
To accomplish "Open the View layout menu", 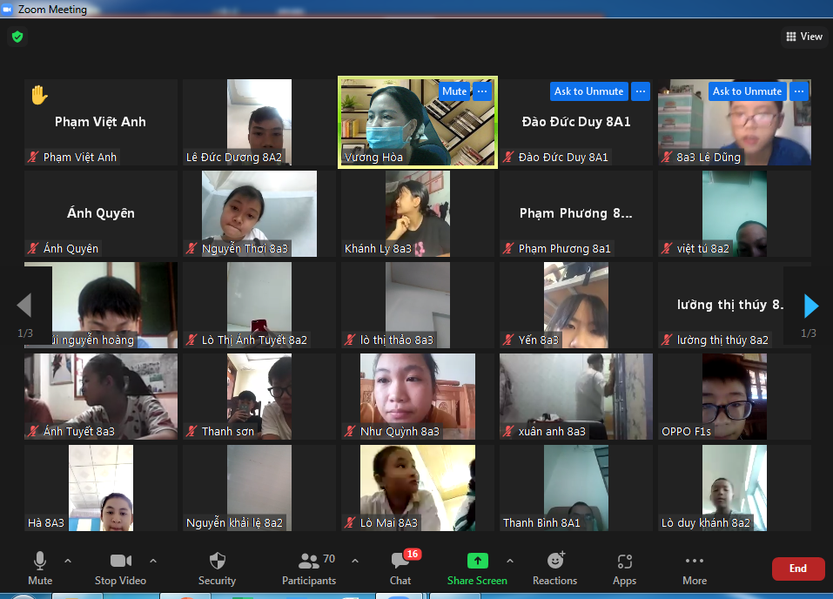I will click(x=803, y=37).
